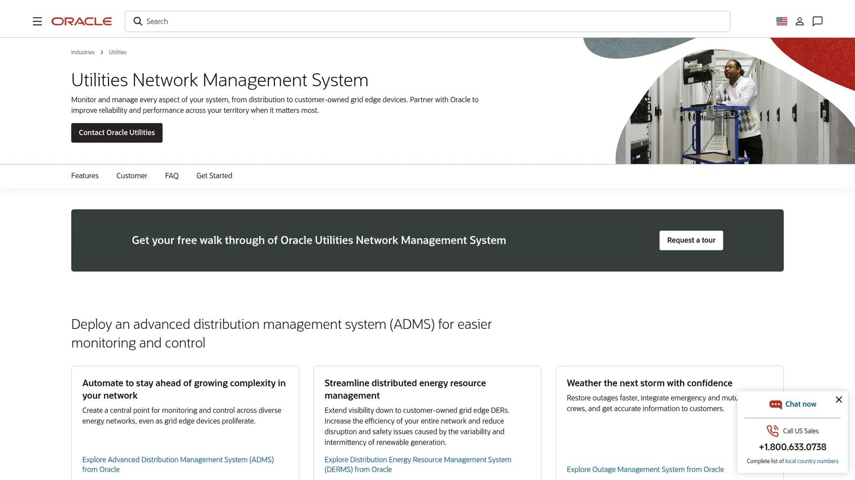Close the chat and sales popup
Viewport: 855px width, 480px height.
tap(839, 399)
